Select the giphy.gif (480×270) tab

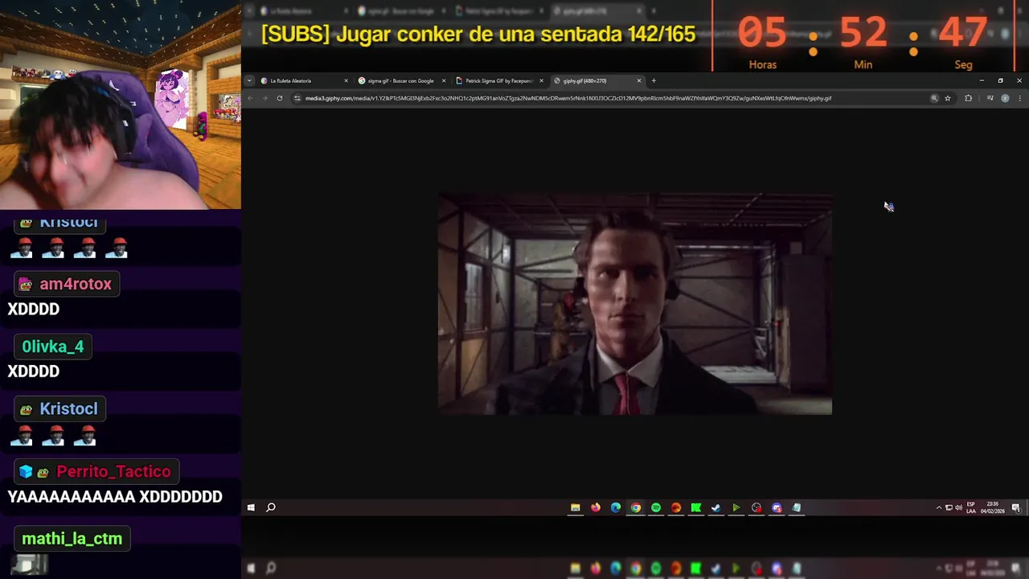tap(596, 80)
